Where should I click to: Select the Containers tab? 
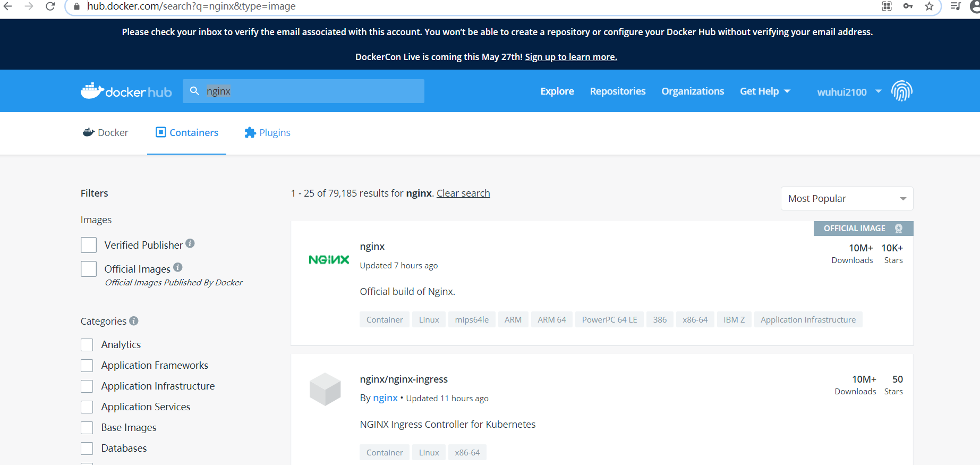(x=186, y=133)
